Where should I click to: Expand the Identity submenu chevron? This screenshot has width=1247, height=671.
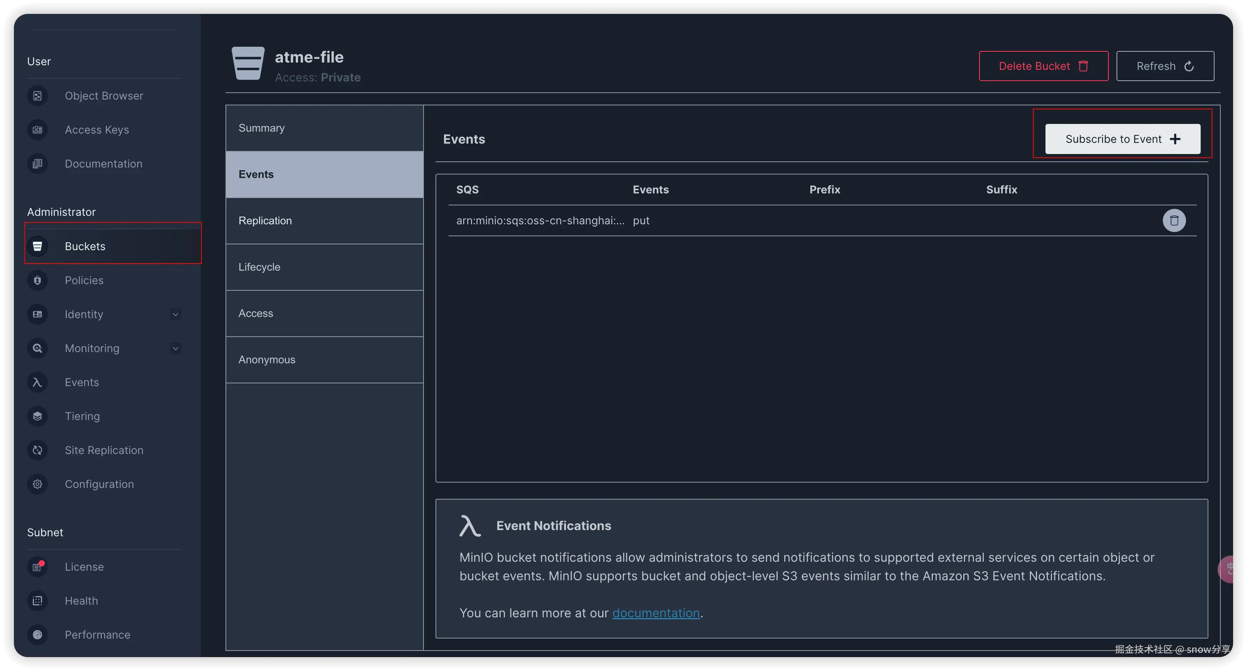coord(176,315)
